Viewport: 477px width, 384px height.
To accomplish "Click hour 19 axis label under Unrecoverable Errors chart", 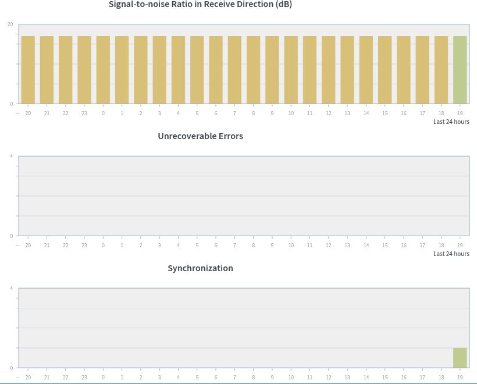I will pyautogui.click(x=460, y=246).
